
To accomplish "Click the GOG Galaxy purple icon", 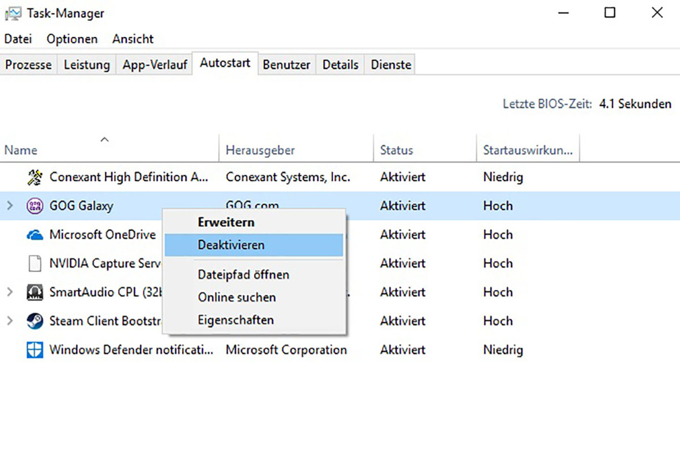I will [35, 206].
